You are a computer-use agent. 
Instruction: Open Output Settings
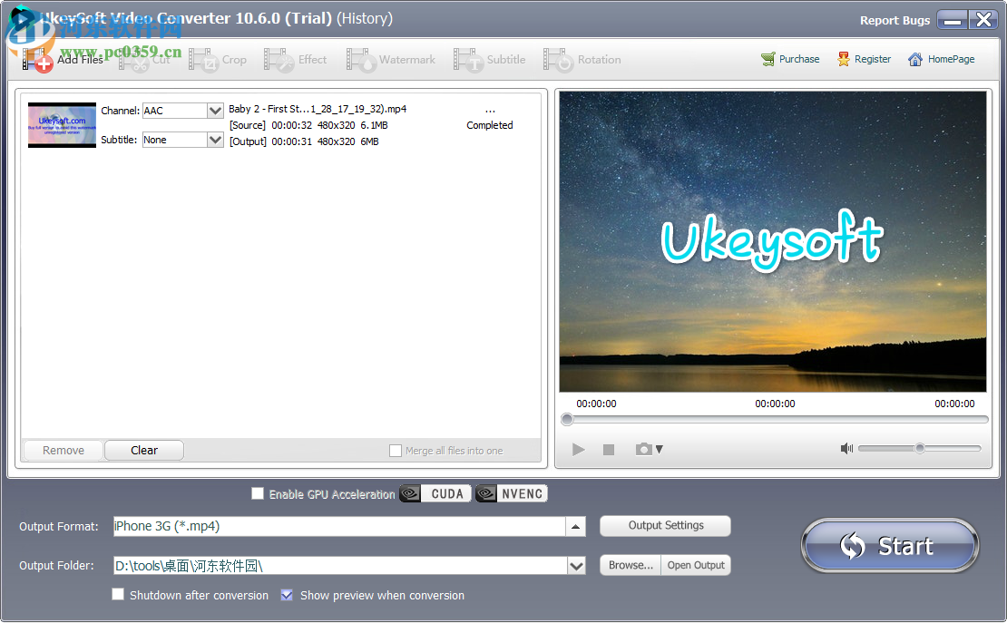click(x=665, y=526)
